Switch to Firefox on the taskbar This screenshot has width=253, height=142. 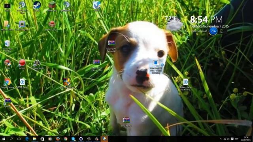pyautogui.click(x=58, y=139)
